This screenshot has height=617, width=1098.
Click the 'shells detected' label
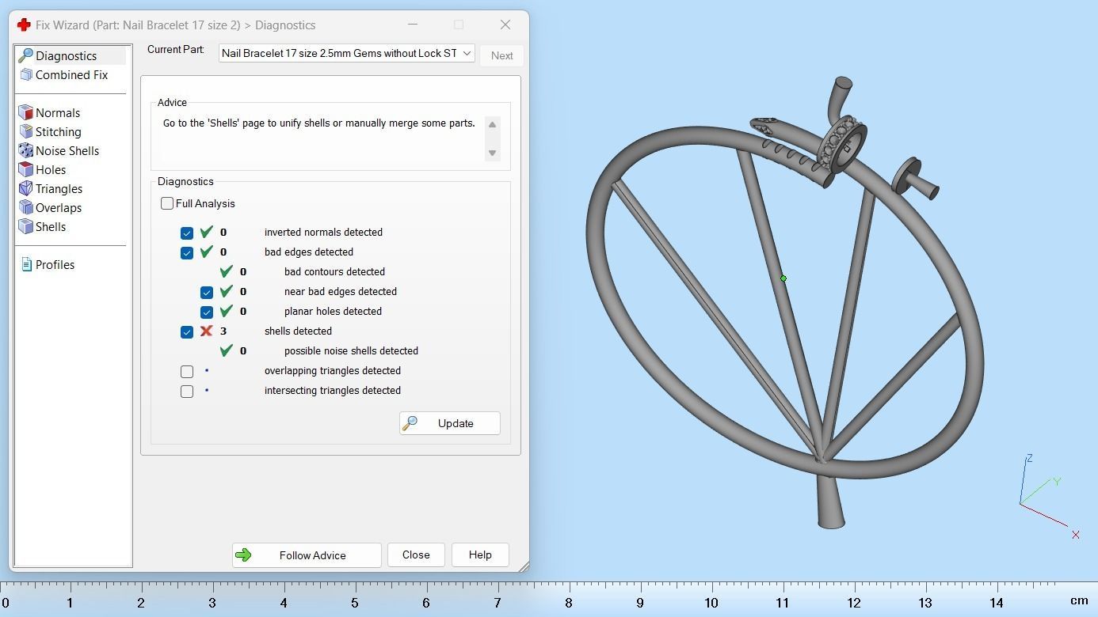[298, 331]
